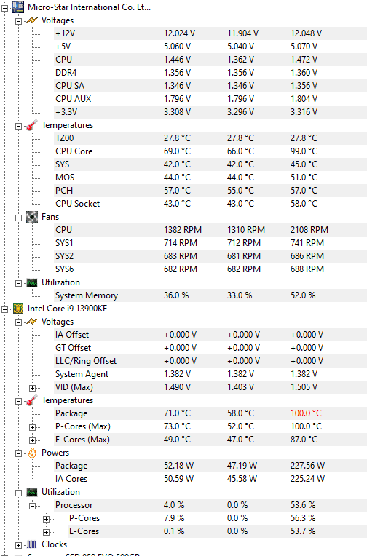Click the Fans section fan icon
Screen dimensions: 367x556
click(32, 217)
